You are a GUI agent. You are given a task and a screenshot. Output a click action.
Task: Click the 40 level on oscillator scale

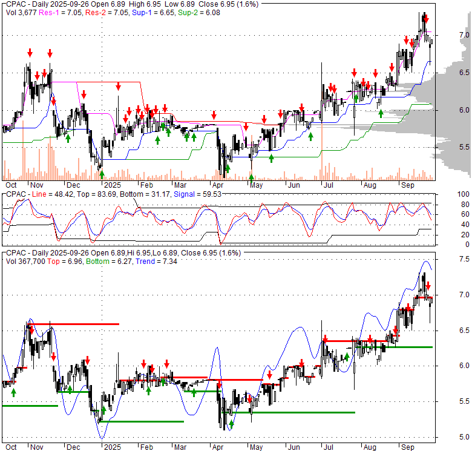[465, 225]
